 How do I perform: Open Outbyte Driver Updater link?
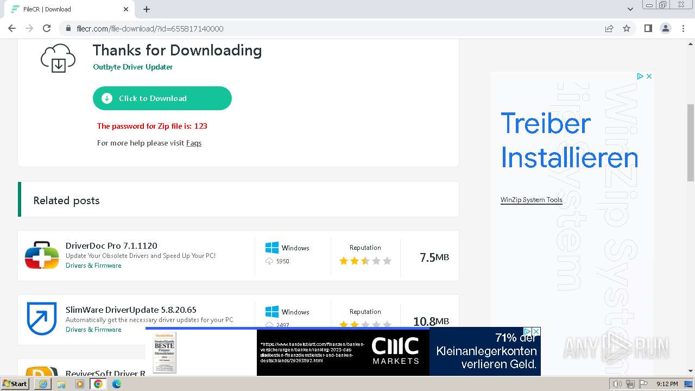(133, 67)
